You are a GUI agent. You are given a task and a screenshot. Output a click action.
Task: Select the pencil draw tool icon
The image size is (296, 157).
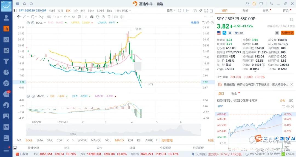pyautogui.click(x=200, y=11)
